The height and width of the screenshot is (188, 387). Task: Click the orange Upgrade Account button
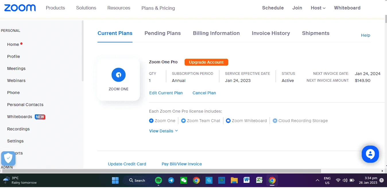coord(206,62)
